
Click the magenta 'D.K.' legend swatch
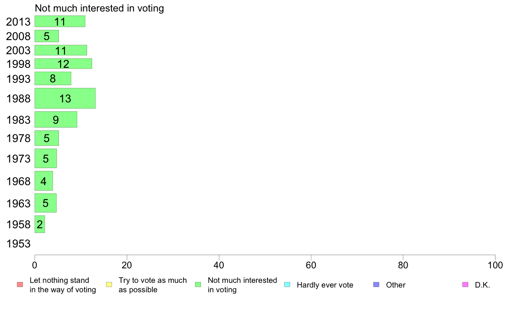(465, 285)
